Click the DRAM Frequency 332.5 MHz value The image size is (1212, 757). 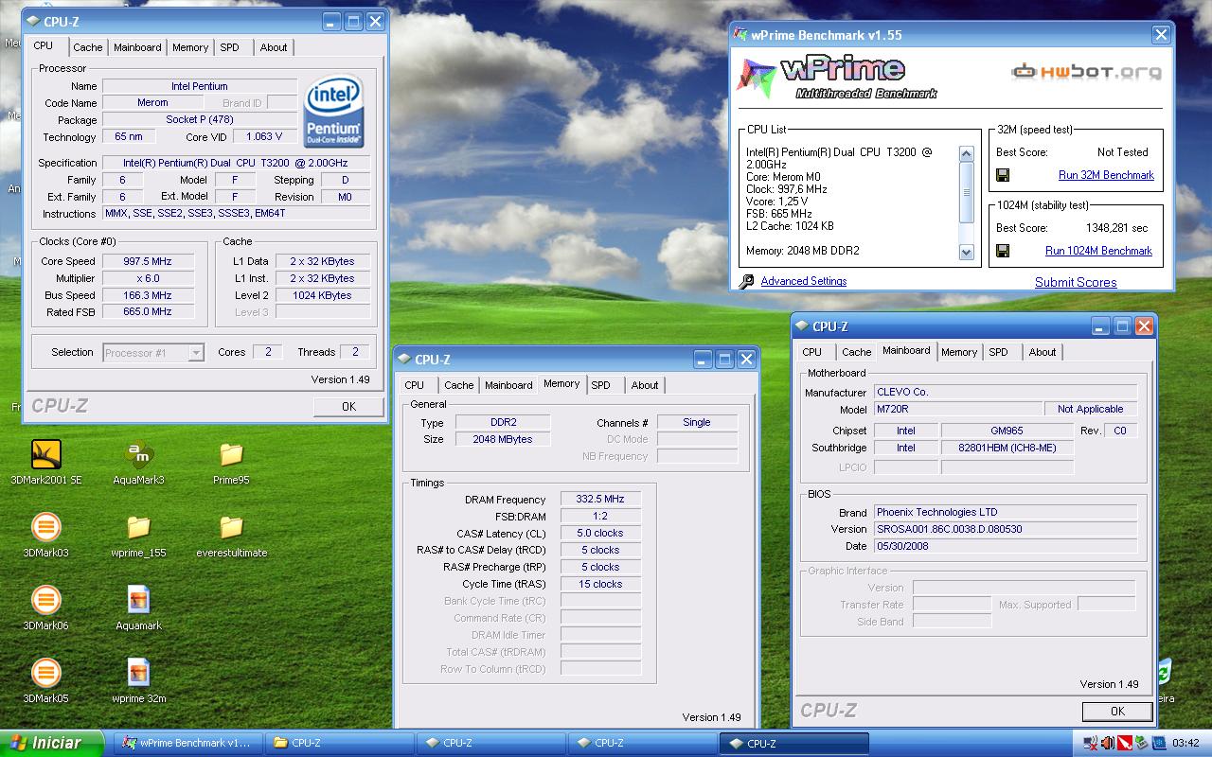pos(600,500)
